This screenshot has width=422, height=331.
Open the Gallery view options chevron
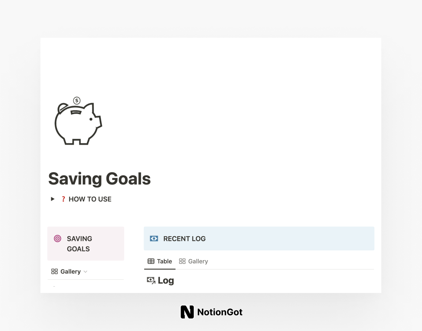(86, 272)
